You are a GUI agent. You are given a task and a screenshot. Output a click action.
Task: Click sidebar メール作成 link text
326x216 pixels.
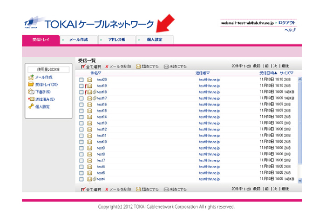(44, 77)
